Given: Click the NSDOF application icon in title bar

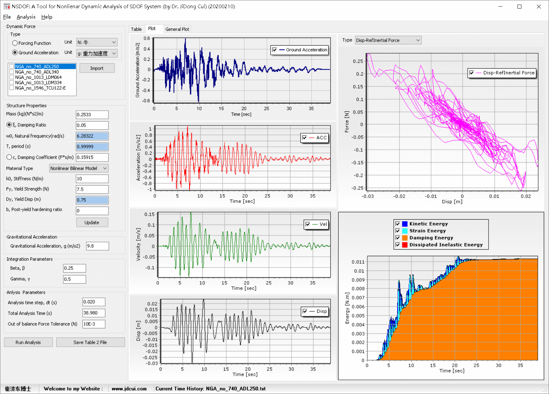Looking at the screenshot, I should (x=7, y=6).
